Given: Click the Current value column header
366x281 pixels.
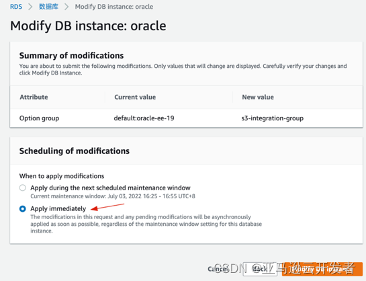Looking at the screenshot, I should (x=135, y=97).
